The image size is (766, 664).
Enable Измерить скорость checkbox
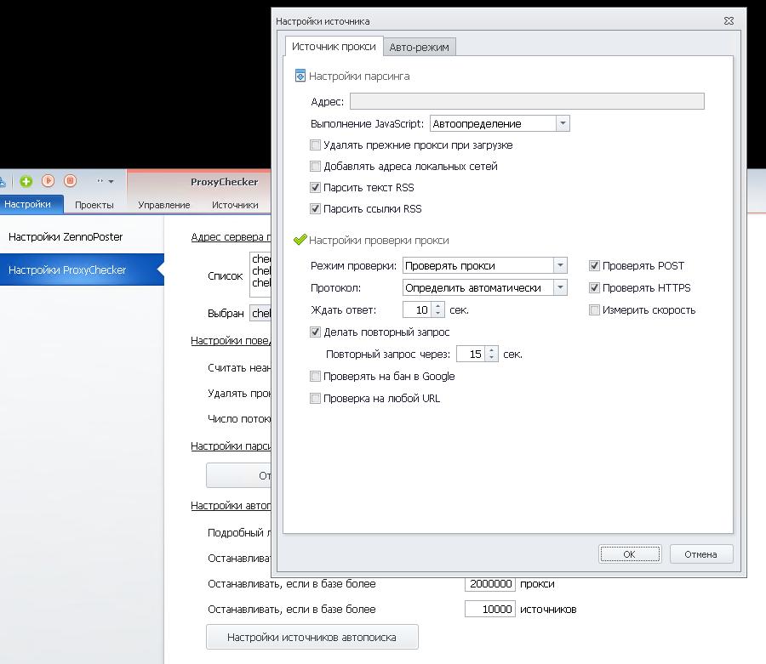[x=595, y=309]
